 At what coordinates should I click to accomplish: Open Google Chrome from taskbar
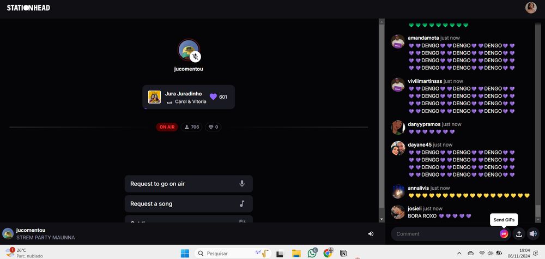point(328,254)
